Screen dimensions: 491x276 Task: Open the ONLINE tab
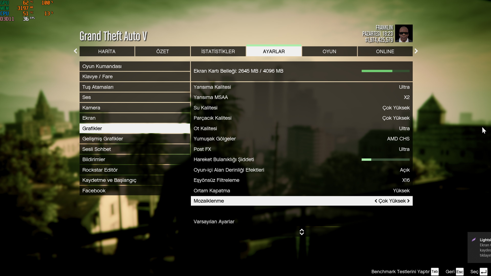pos(385,51)
